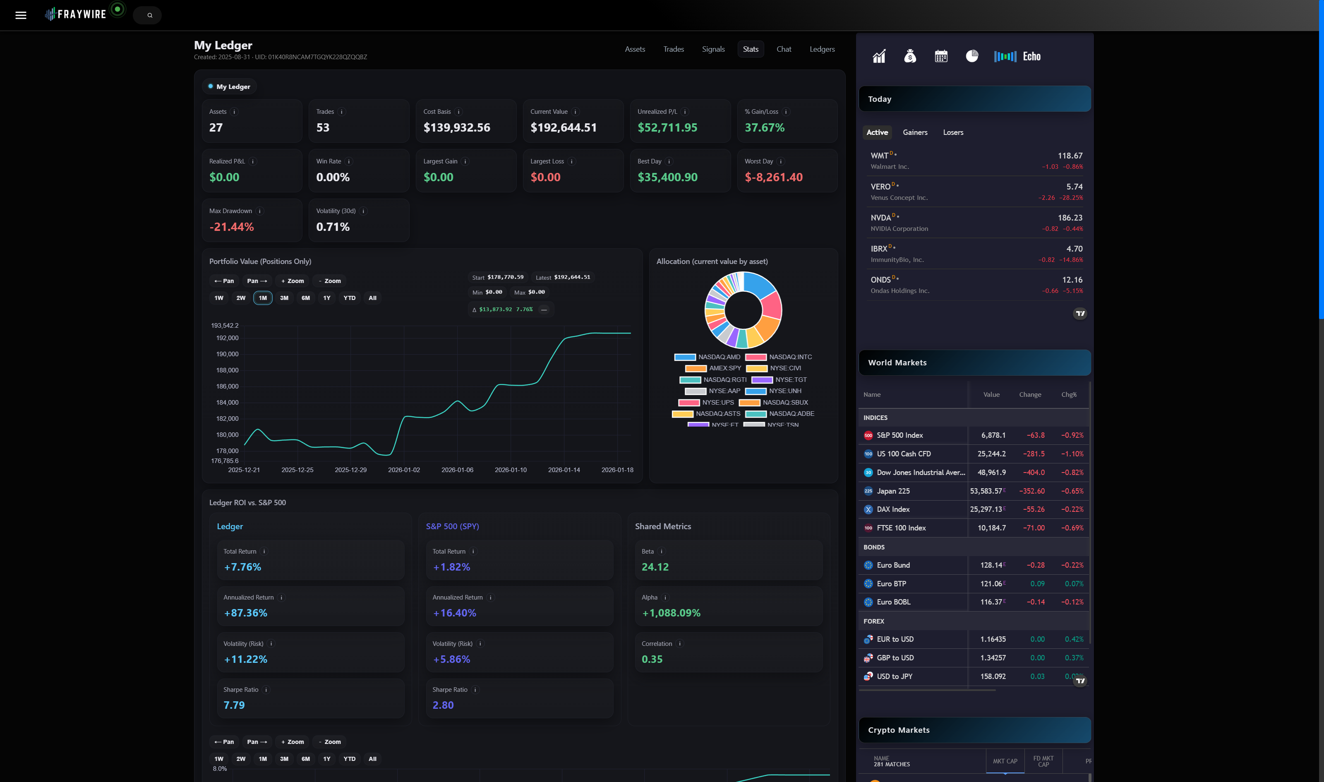
Task: Click the TradingView logo below the Today widget
Action: (1080, 313)
